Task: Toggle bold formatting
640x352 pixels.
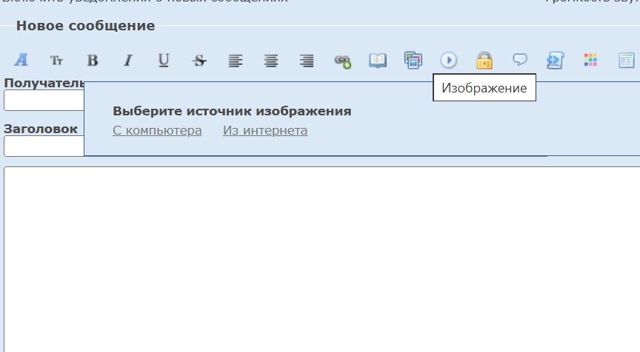Action: [93, 61]
